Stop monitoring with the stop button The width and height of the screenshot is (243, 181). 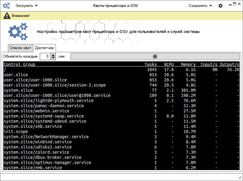point(155,56)
